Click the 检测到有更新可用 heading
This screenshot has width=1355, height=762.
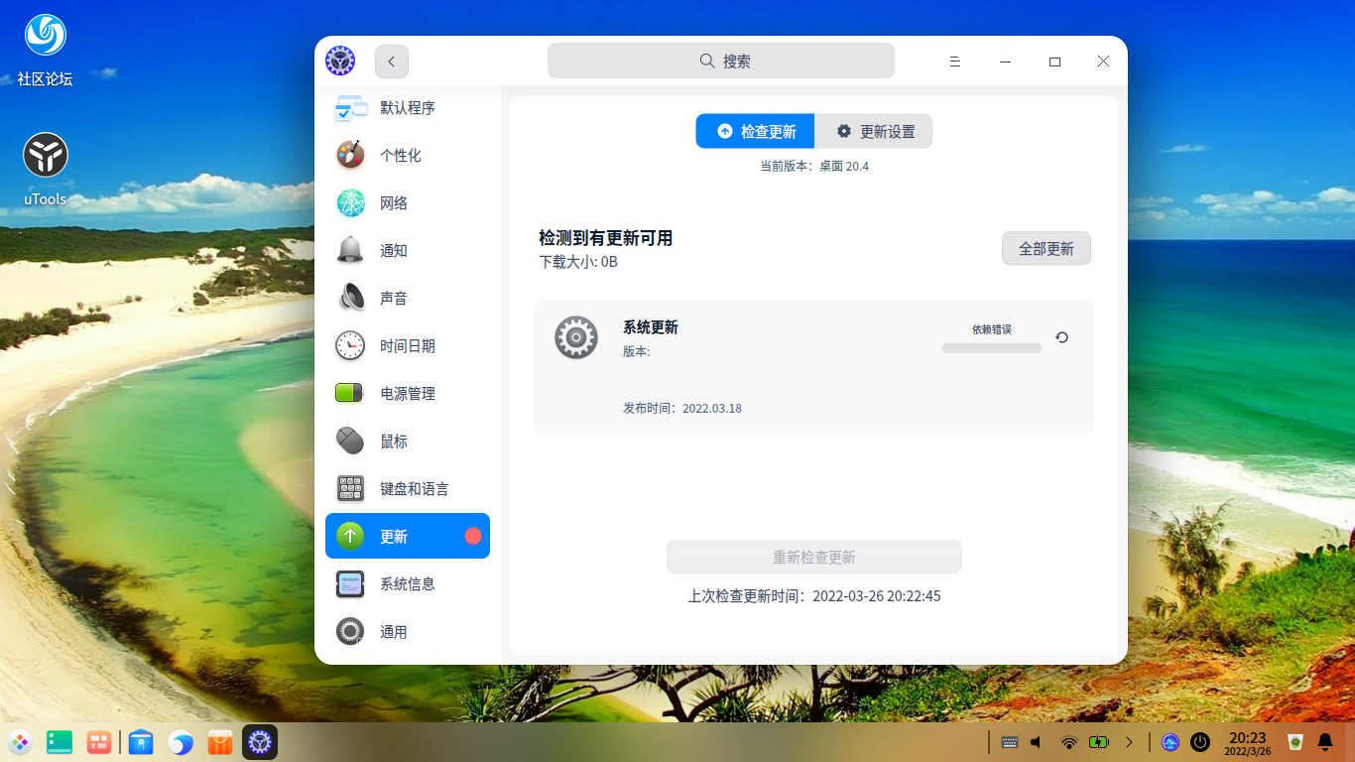pyautogui.click(x=606, y=238)
